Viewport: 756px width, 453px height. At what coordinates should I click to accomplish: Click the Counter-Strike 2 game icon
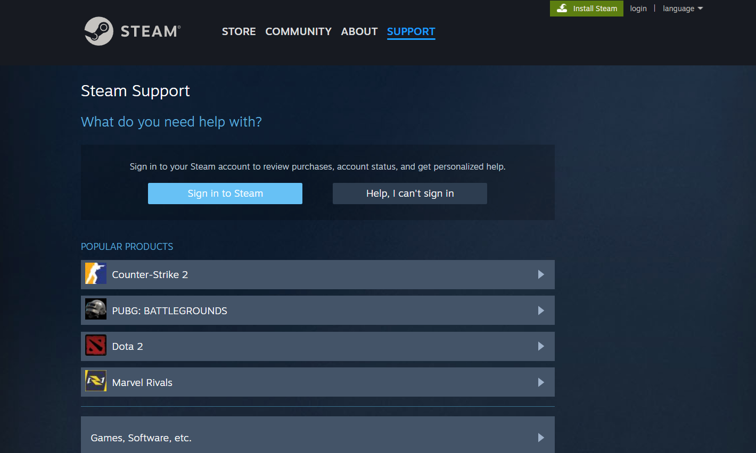(96, 274)
